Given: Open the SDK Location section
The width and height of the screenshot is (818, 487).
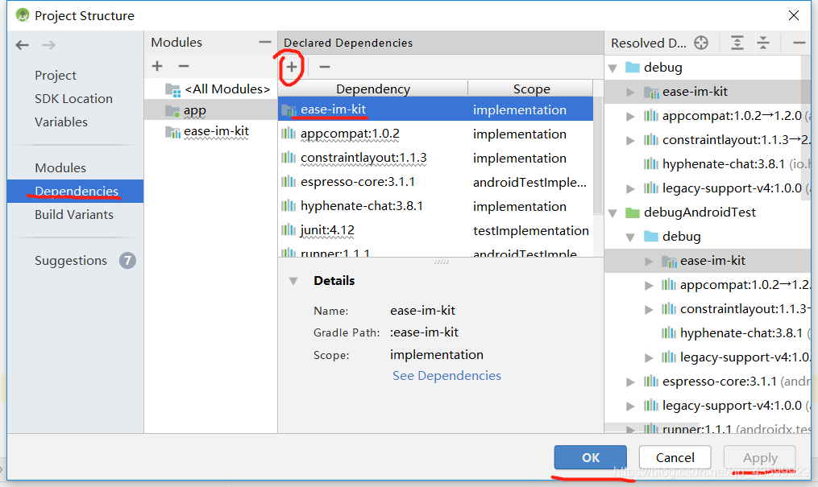Looking at the screenshot, I should 73,98.
